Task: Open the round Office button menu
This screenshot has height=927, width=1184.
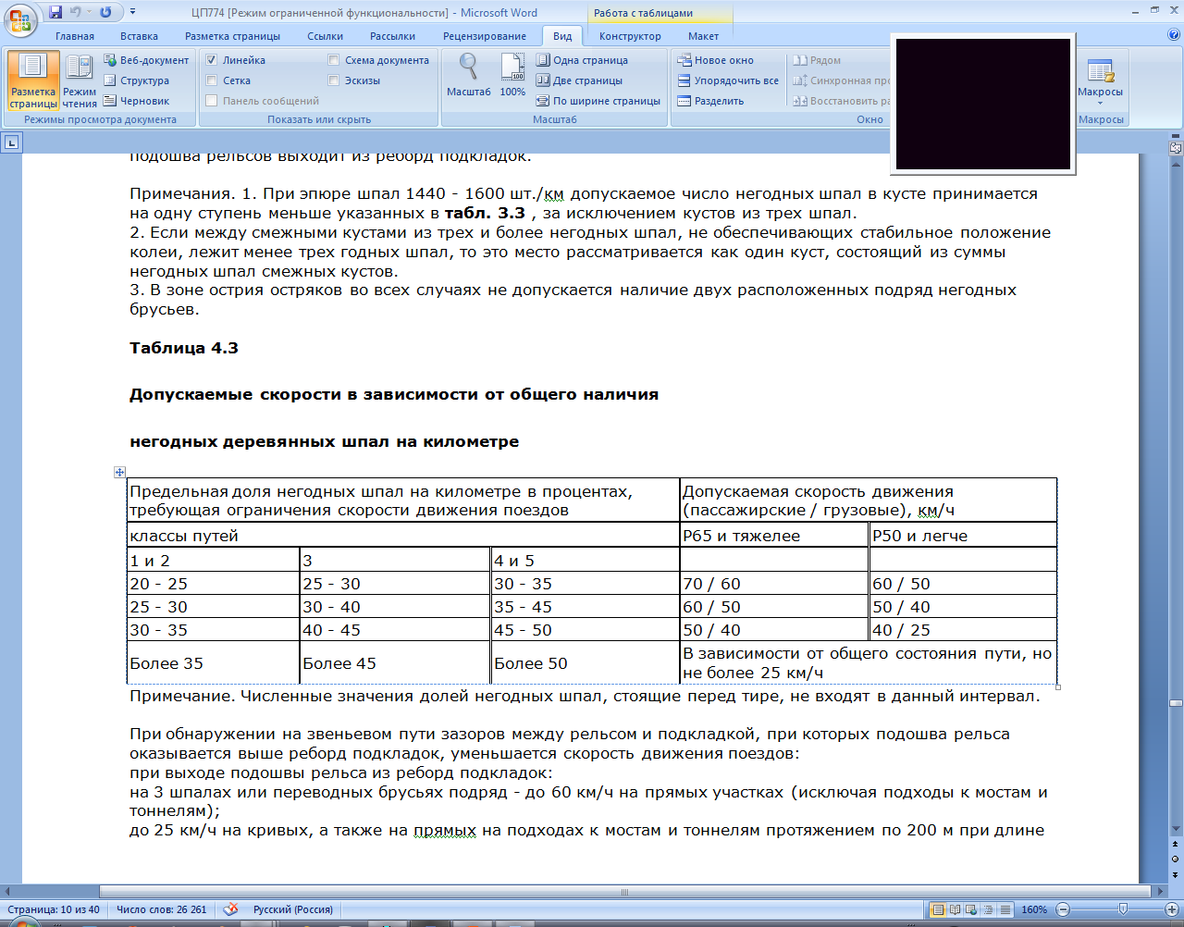Action: [x=20, y=19]
